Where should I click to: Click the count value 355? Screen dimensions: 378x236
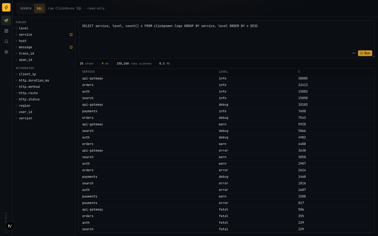point(301,216)
